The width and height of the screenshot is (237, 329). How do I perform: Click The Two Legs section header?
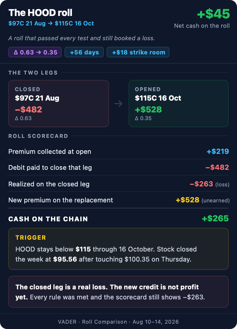tap(33, 72)
